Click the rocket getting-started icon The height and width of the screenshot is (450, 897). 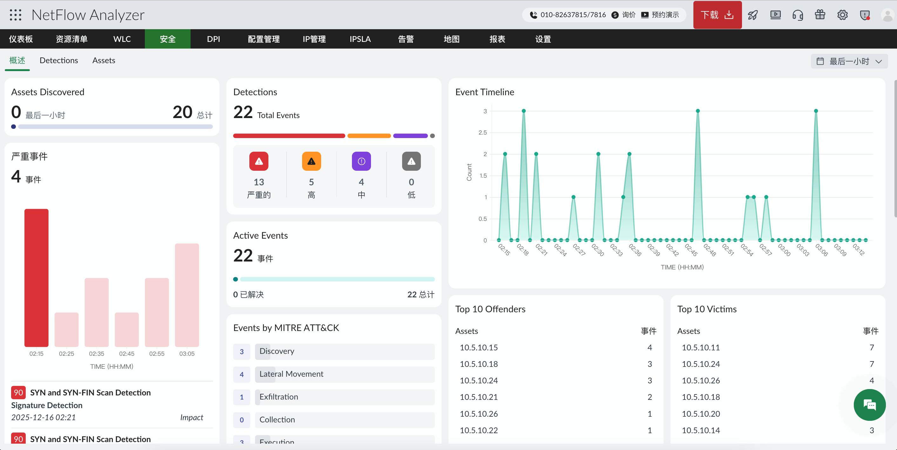[753, 15]
